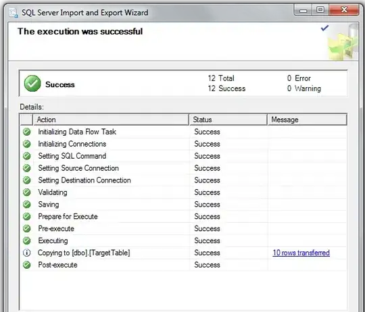Select the Setting Source Connection row

(183, 168)
